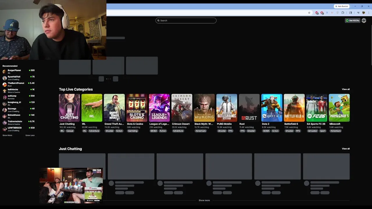Open LOWTIERGOD channel name in Recommended
372x209 pixels.
[15, 128]
